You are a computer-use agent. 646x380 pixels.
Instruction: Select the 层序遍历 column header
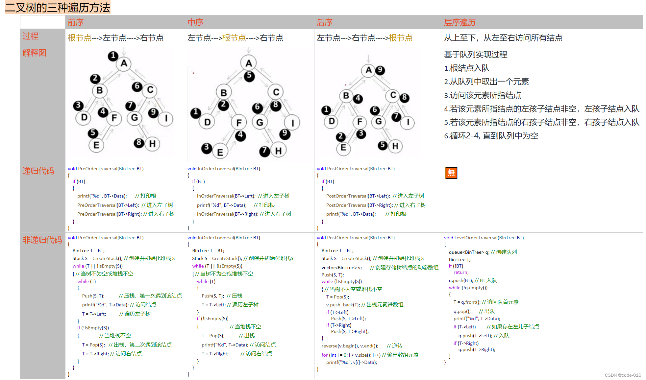(x=460, y=22)
